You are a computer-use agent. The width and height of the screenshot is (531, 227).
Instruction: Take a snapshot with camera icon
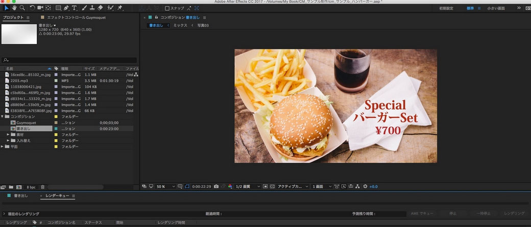click(x=216, y=186)
